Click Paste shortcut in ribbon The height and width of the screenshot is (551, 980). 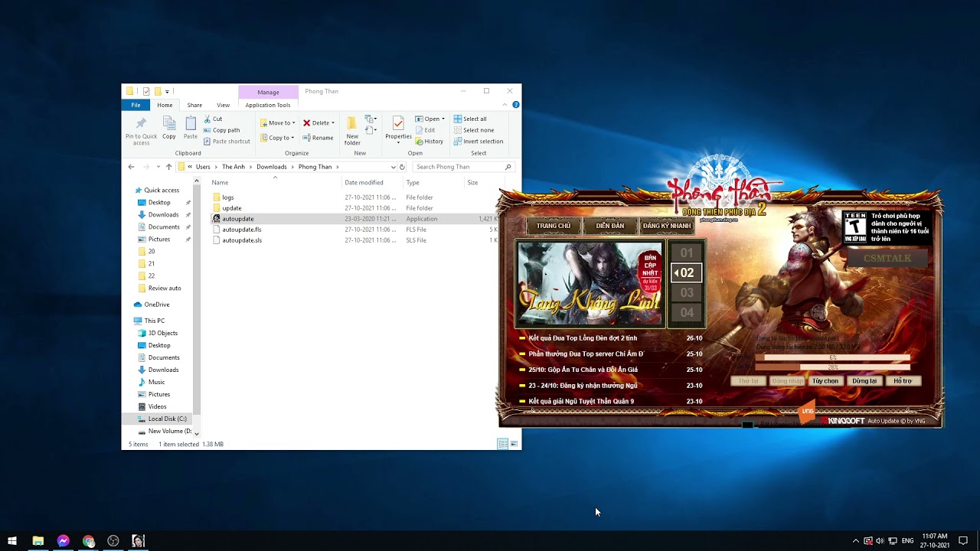click(227, 141)
